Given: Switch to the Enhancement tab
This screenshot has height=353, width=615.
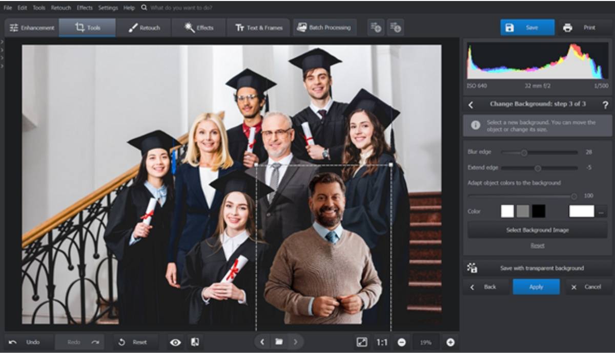Looking at the screenshot, I should click(32, 28).
